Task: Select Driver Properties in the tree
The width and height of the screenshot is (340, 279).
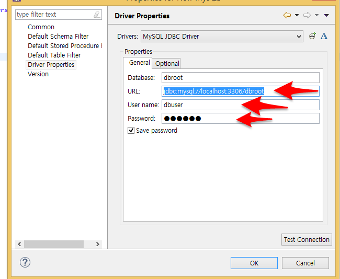Action: [x=51, y=65]
